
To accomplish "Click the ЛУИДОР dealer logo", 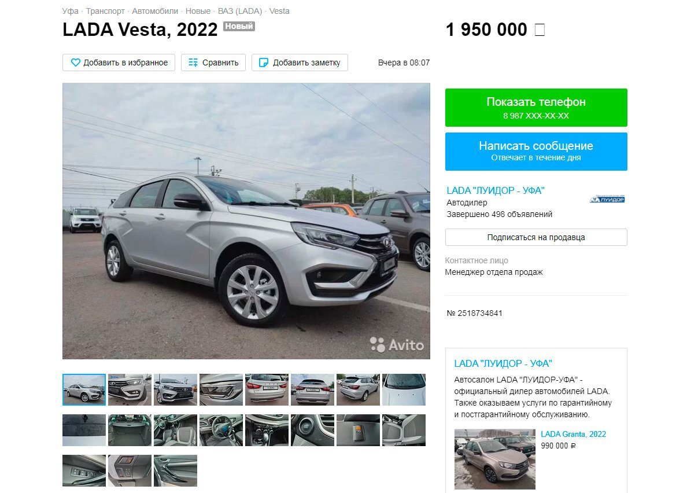I will click(607, 200).
